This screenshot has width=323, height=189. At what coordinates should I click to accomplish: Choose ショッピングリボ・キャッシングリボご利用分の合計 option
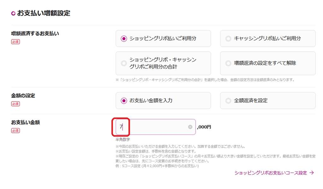[124, 63]
